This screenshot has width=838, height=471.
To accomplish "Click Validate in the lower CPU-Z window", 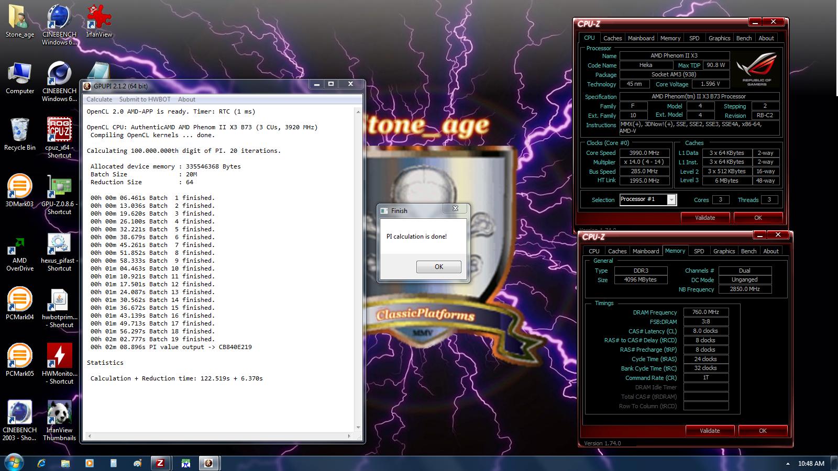I will [x=710, y=431].
